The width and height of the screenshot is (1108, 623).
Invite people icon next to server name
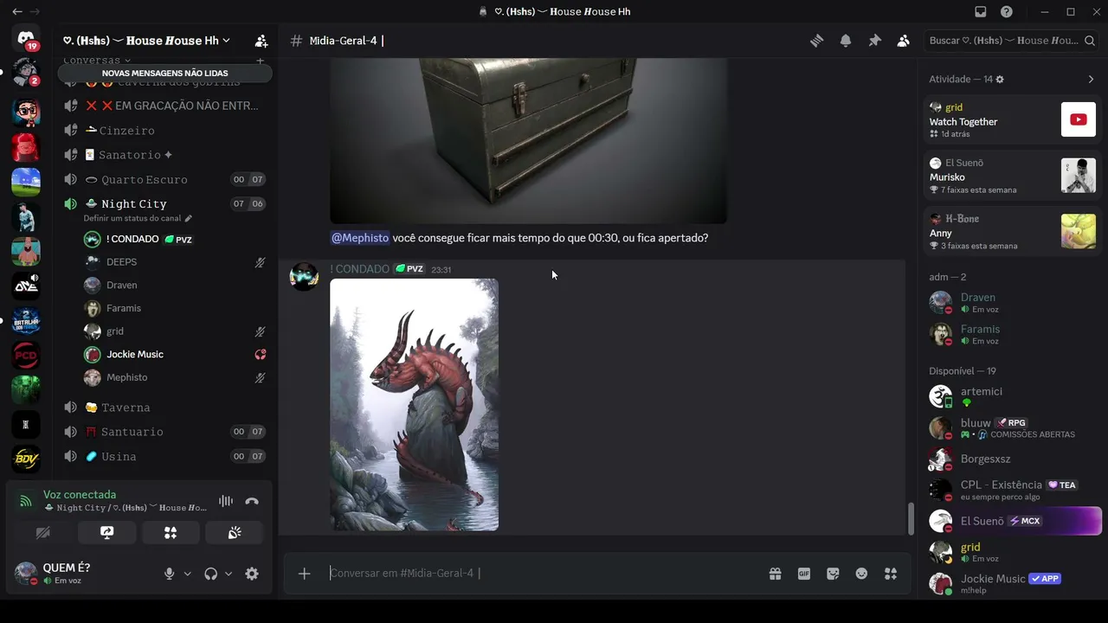pos(261,41)
